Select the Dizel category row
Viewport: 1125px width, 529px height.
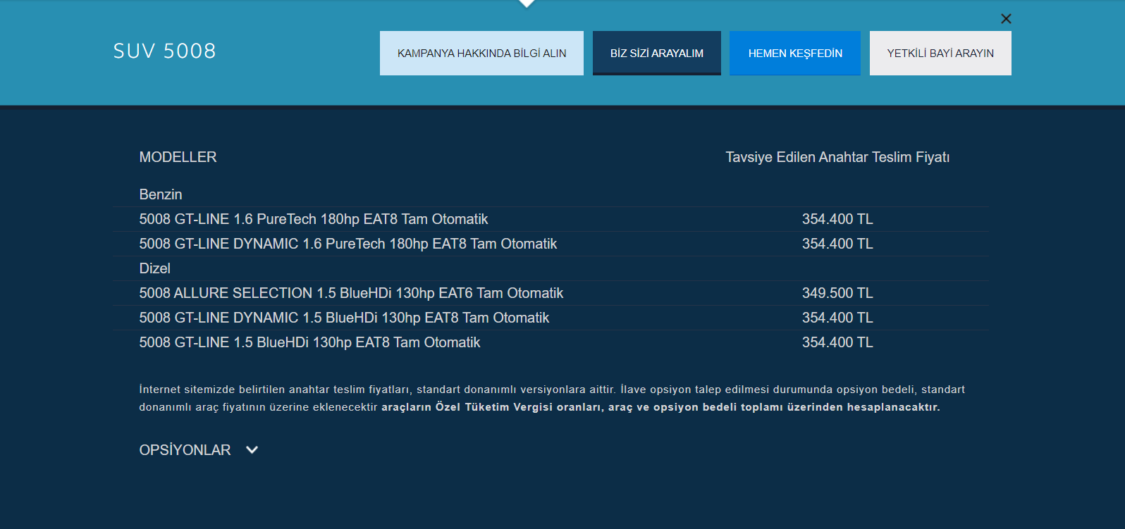pyautogui.click(x=551, y=268)
